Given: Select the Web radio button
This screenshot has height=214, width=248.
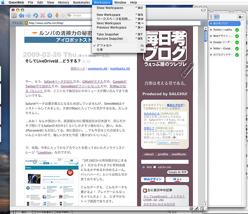Looking at the screenshot, I should 144,167.
